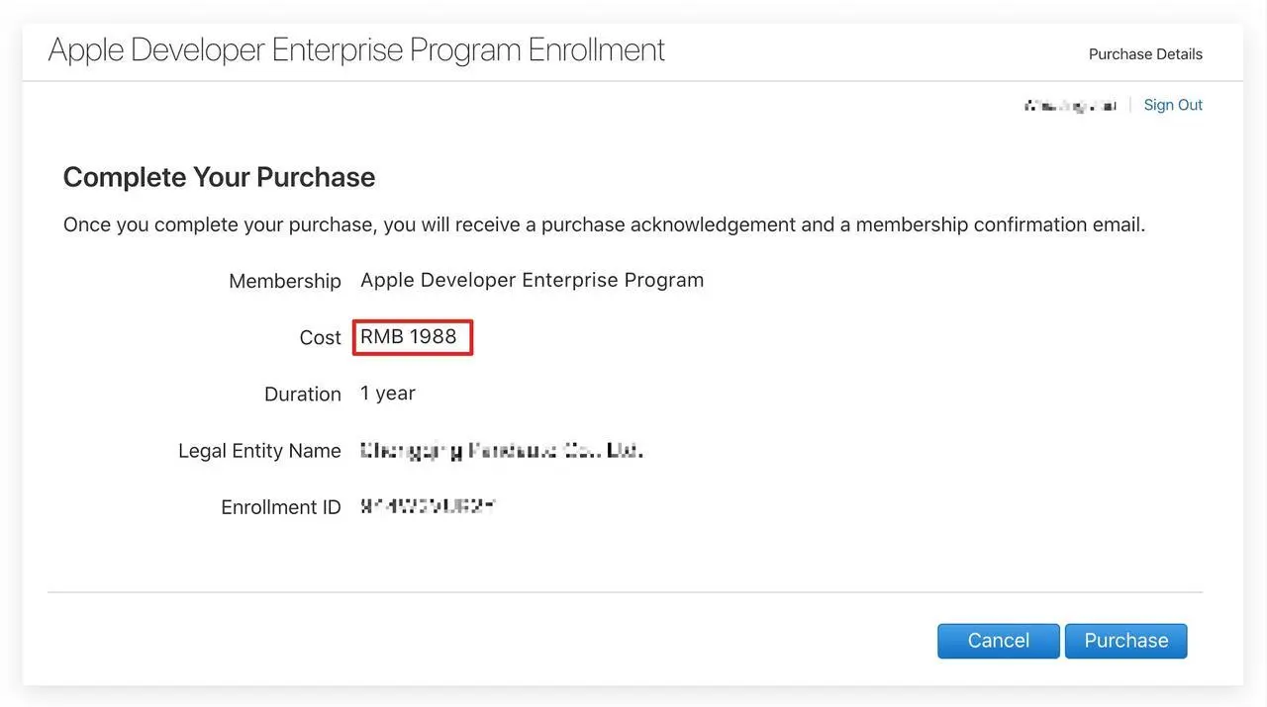Viewport: 1267px width, 707px height.
Task: Click the Membership field label
Action: click(285, 281)
